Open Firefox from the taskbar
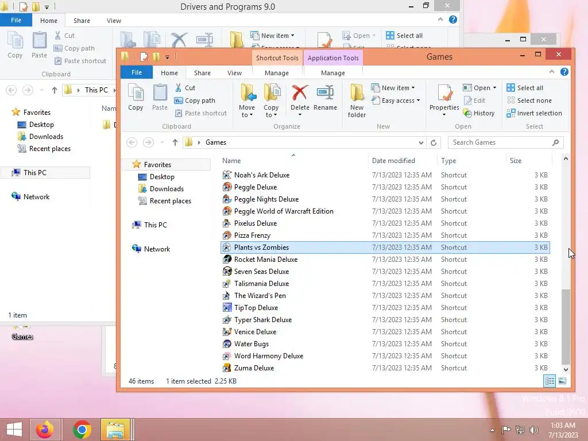 [x=45, y=430]
